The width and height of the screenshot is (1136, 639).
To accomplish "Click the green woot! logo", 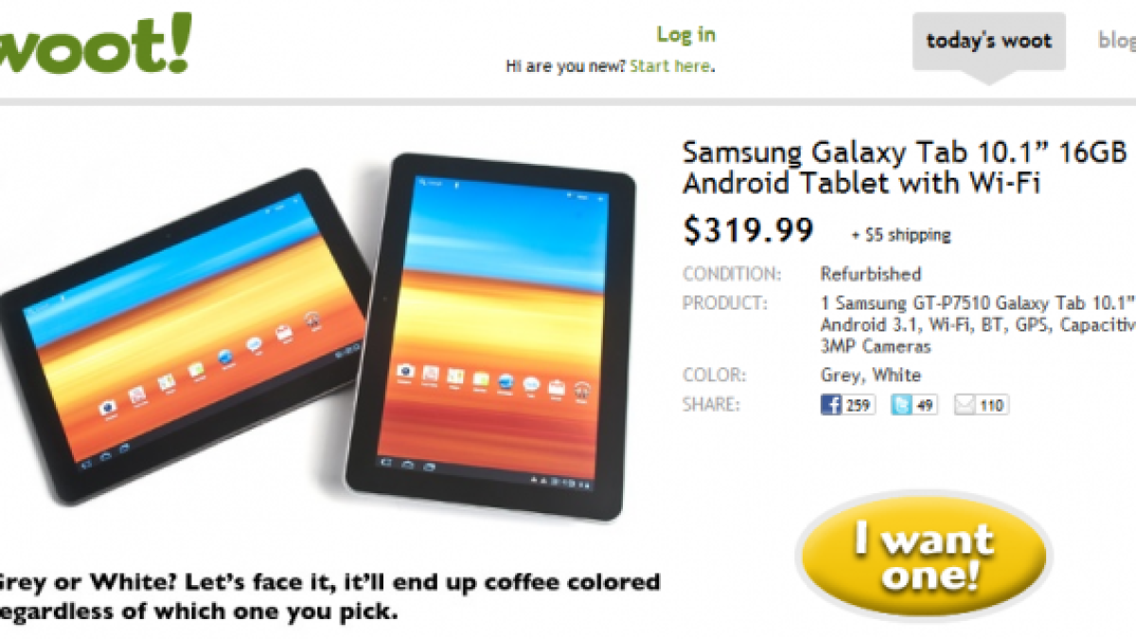I will click(x=94, y=44).
